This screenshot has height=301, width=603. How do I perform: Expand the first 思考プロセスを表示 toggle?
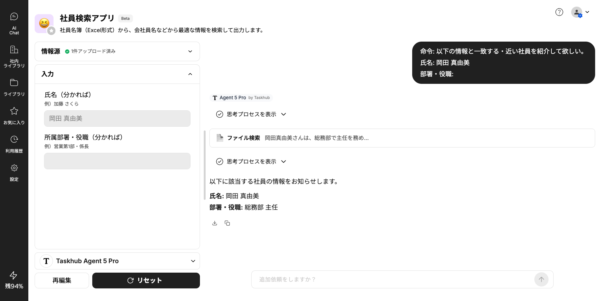pyautogui.click(x=251, y=114)
